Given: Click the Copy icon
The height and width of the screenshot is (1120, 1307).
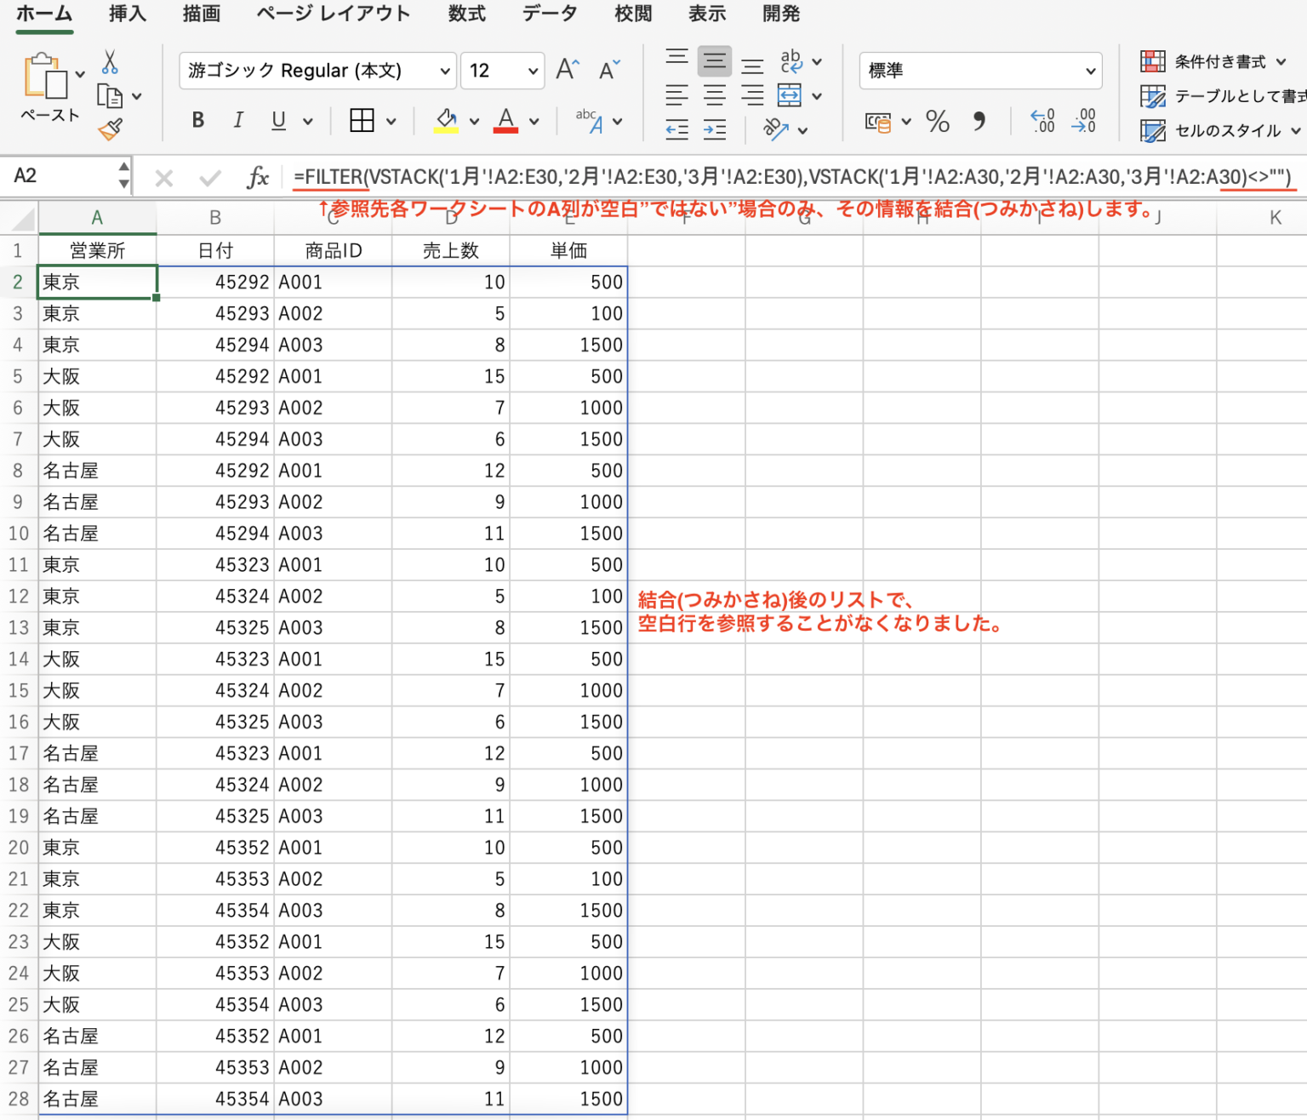Looking at the screenshot, I should coord(110,96).
